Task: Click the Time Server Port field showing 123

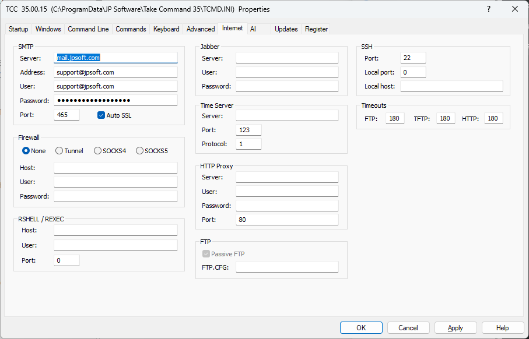Action: click(248, 130)
